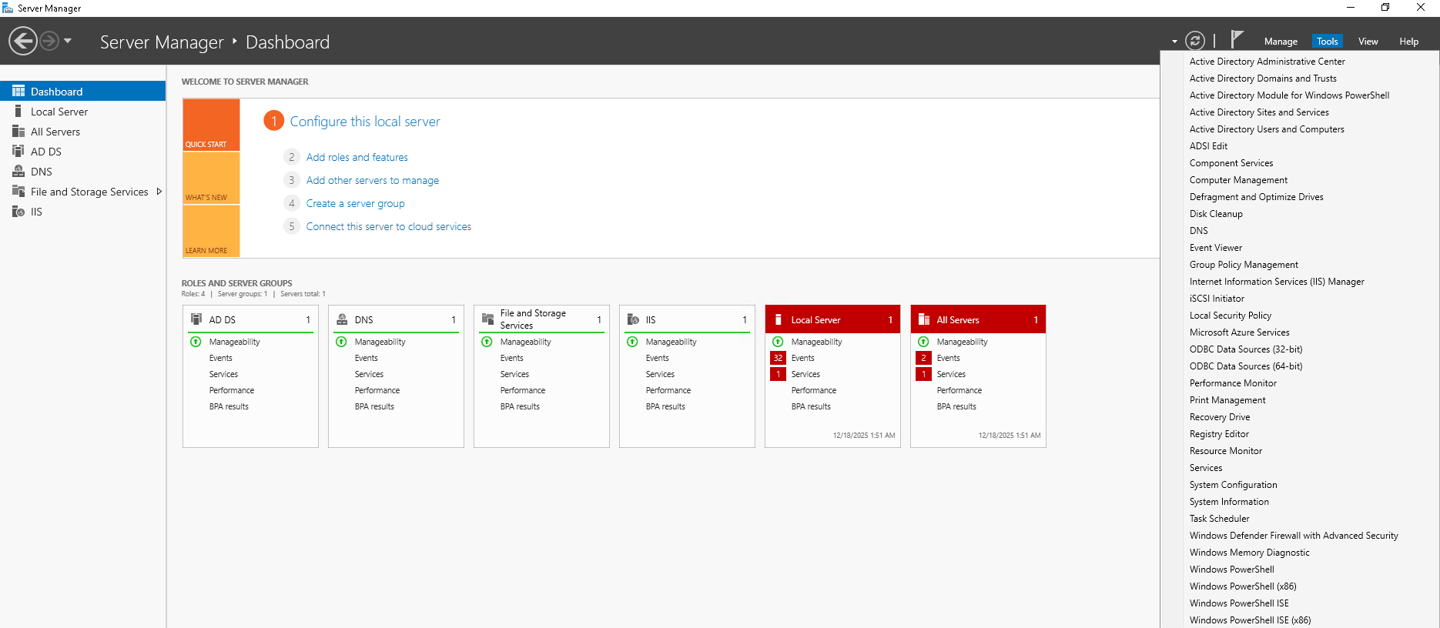Screen dimensions: 1440x628
Task: Click Connect this server to cloud services
Action: pos(388,226)
